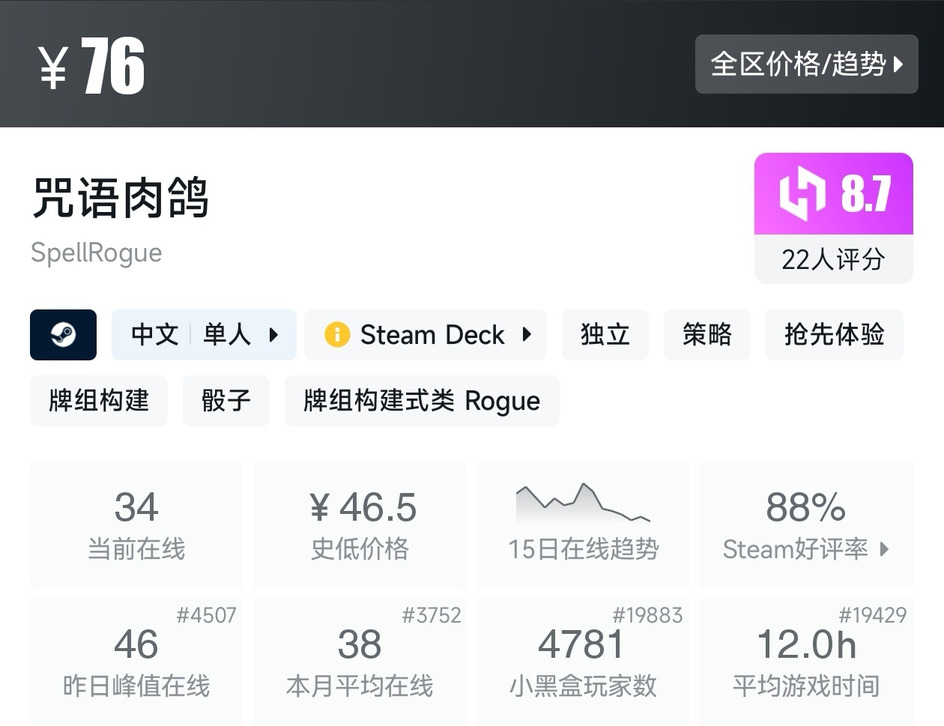Click the yellow Steam Deck info icon
This screenshot has height=726, width=944.
pos(337,334)
